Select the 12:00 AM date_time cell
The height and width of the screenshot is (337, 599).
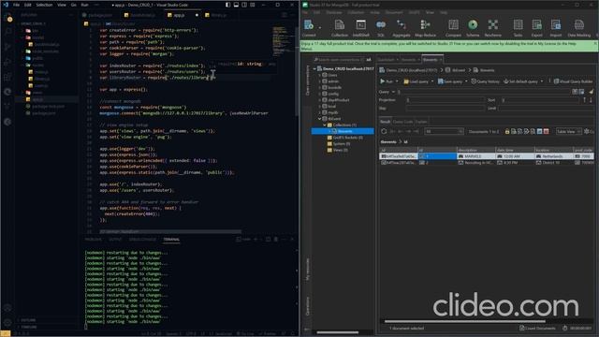coord(516,156)
